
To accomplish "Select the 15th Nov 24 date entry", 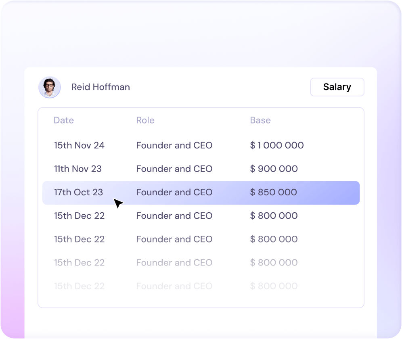I will [79, 145].
